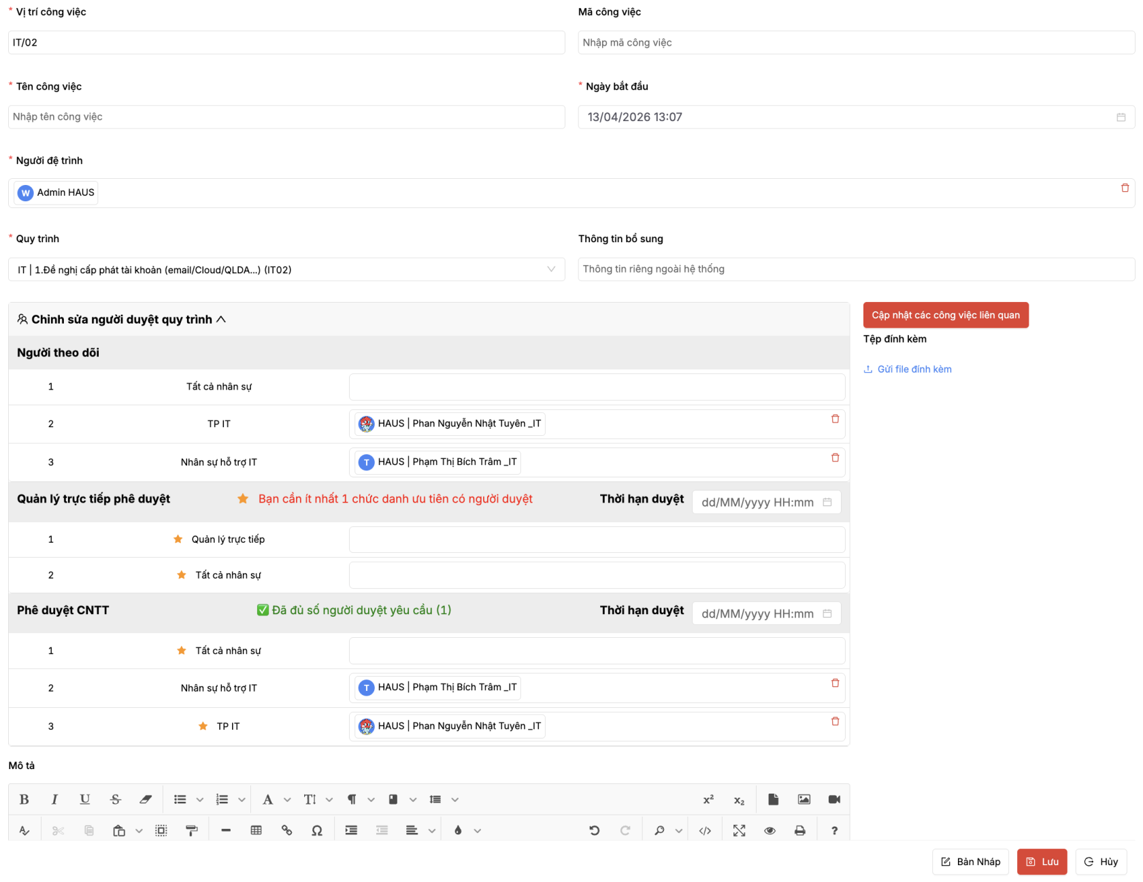Print the description content
The height and width of the screenshot is (882, 1143).
tap(800, 830)
